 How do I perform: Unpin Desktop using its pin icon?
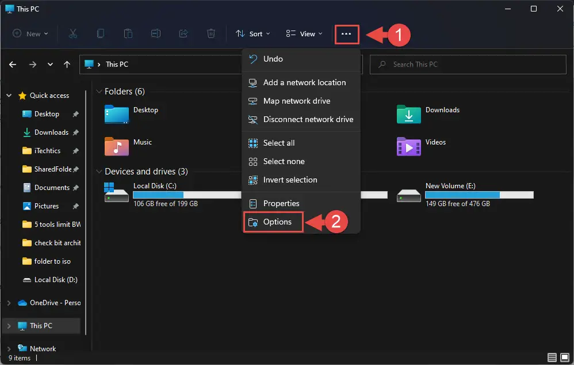click(x=76, y=114)
